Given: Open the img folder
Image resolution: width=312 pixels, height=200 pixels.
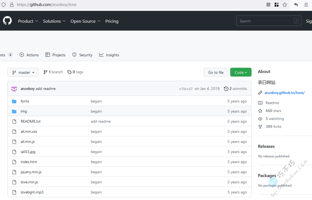Looking at the screenshot, I should [x=24, y=111].
